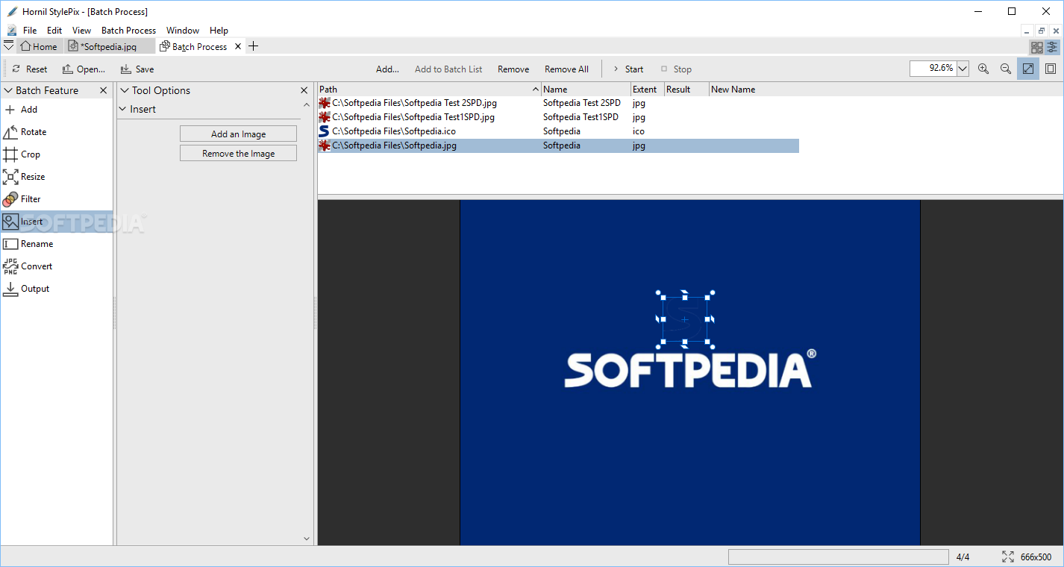Click the Reset toolbar button
Viewport: 1064px width, 567px height.
(29, 69)
